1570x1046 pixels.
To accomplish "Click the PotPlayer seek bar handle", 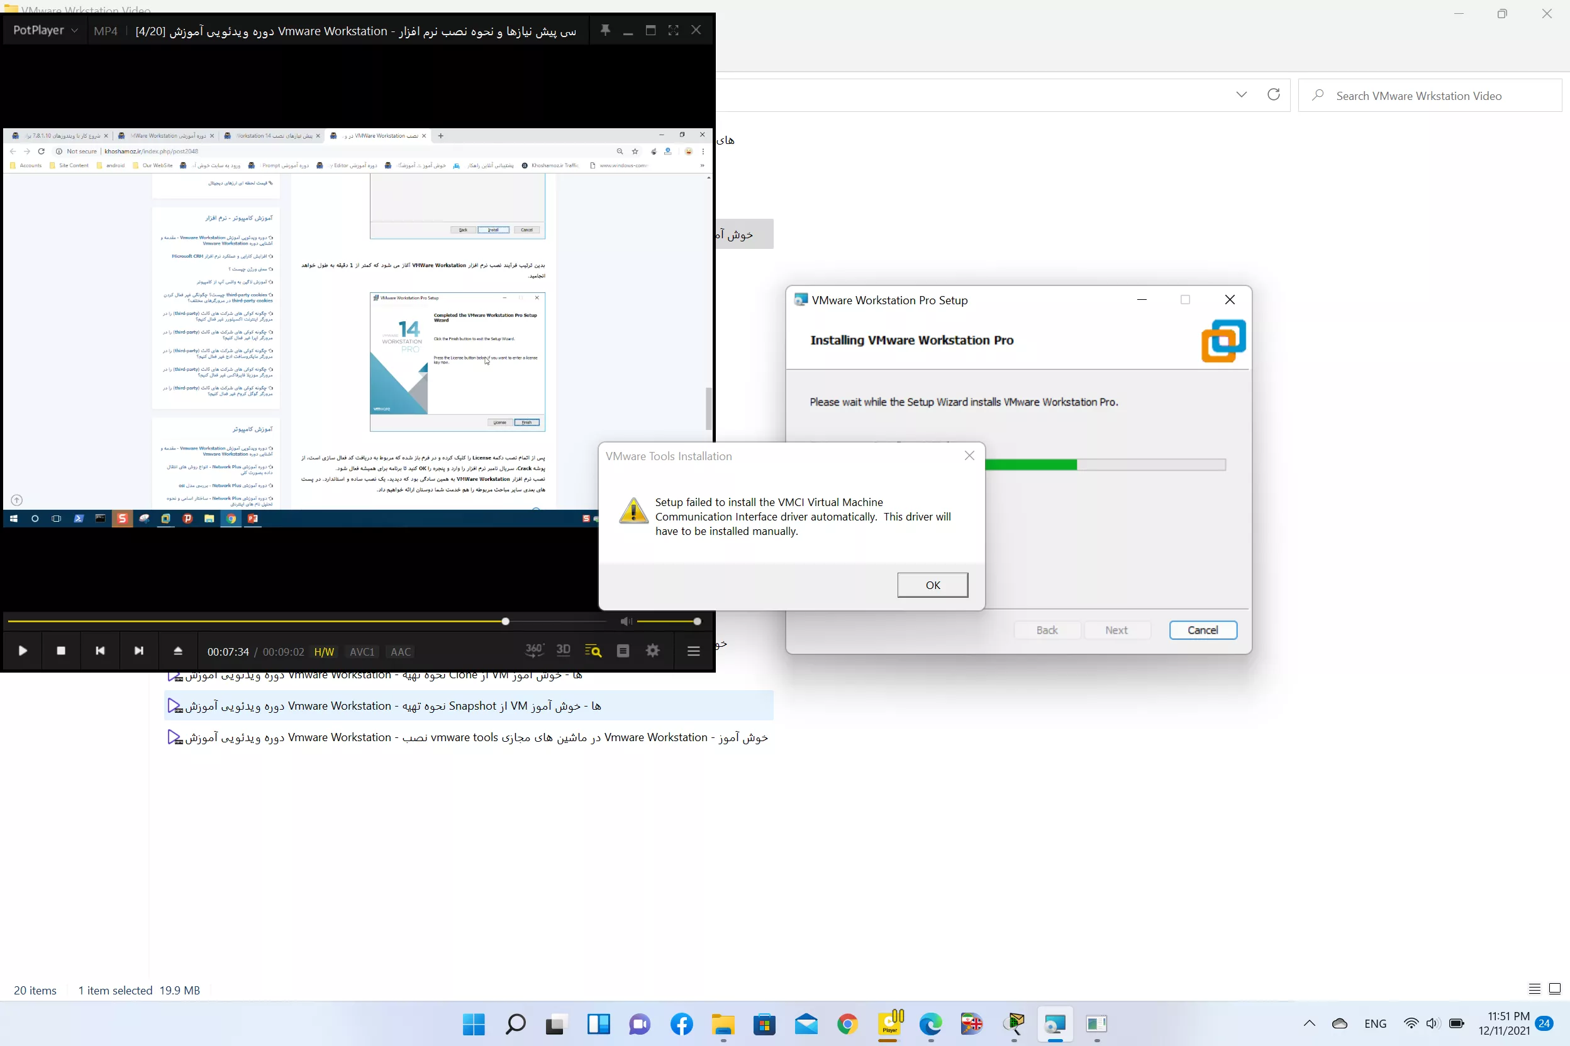I will point(505,622).
